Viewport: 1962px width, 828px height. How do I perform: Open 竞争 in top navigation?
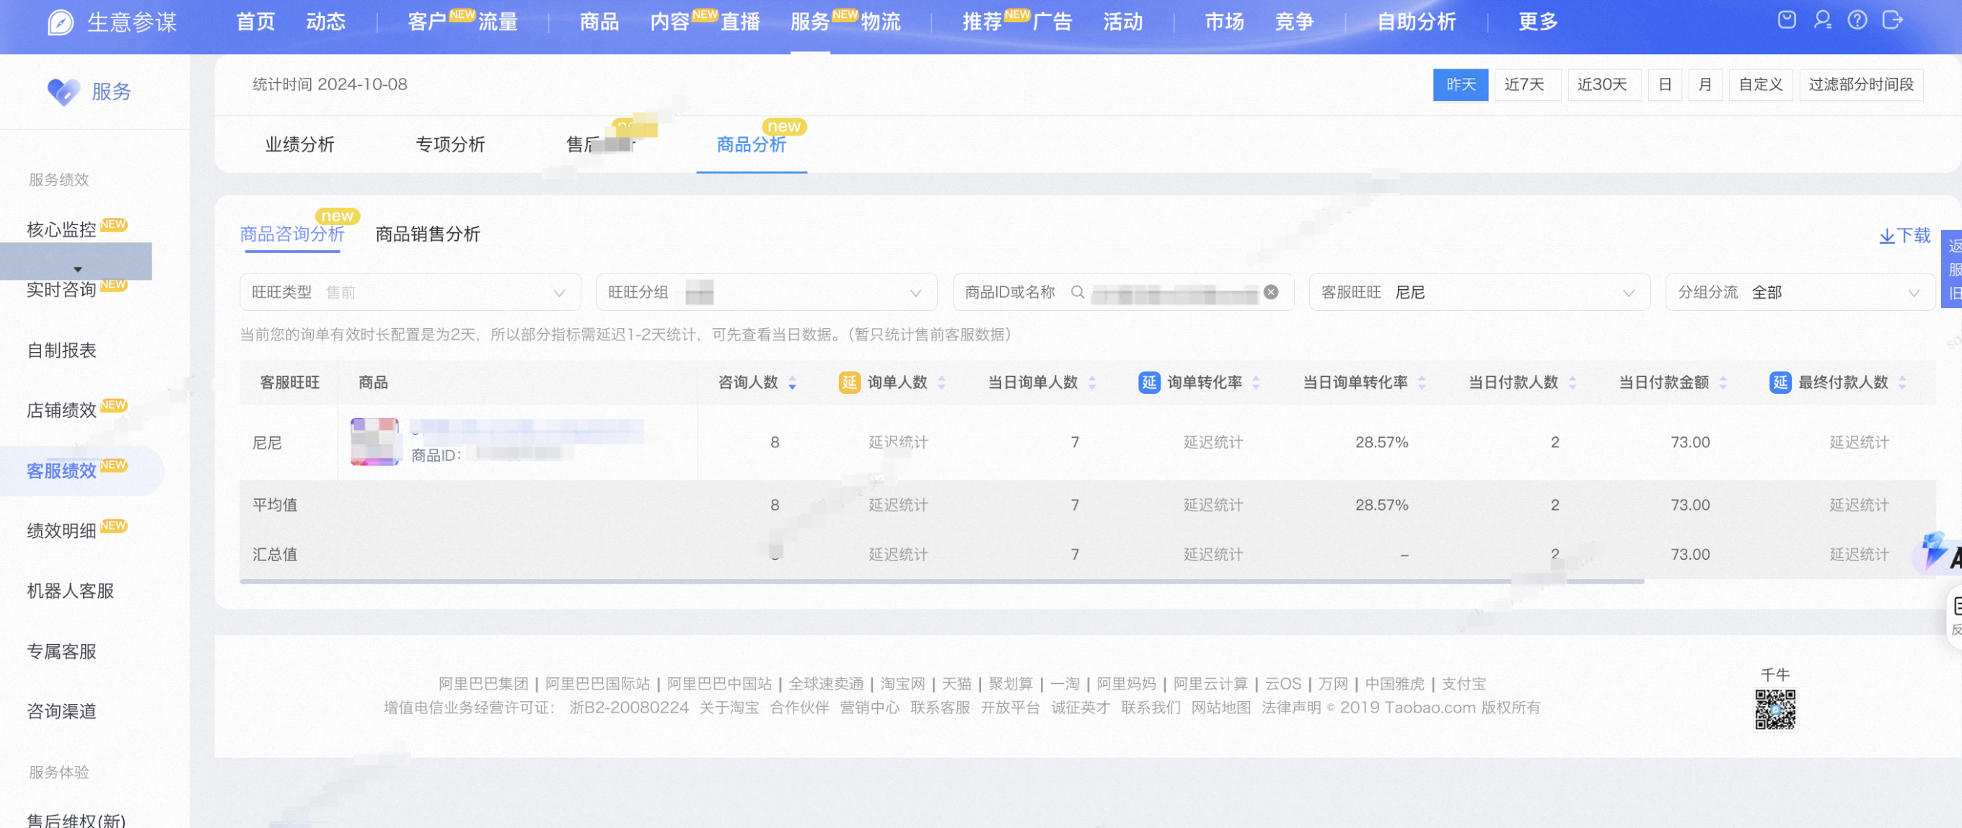coord(1295,22)
